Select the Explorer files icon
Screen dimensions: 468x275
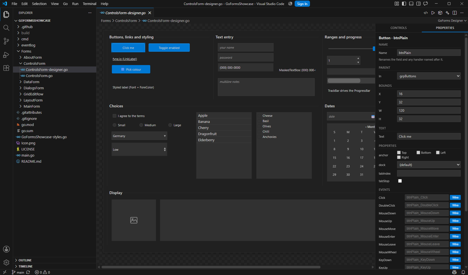pyautogui.click(x=6, y=14)
